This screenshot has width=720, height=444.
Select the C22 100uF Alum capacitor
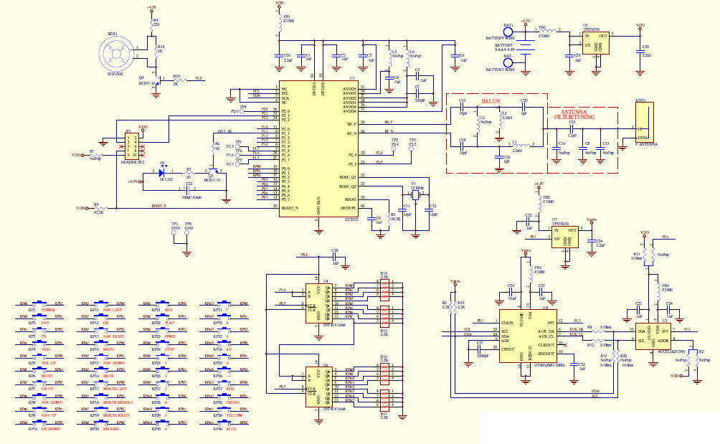189,188
